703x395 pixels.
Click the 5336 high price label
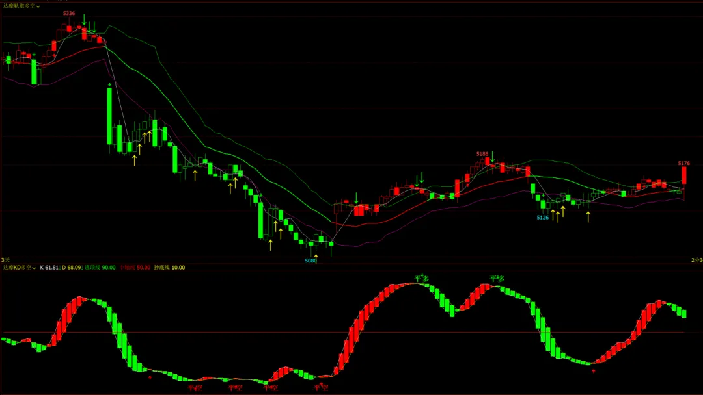coord(69,14)
